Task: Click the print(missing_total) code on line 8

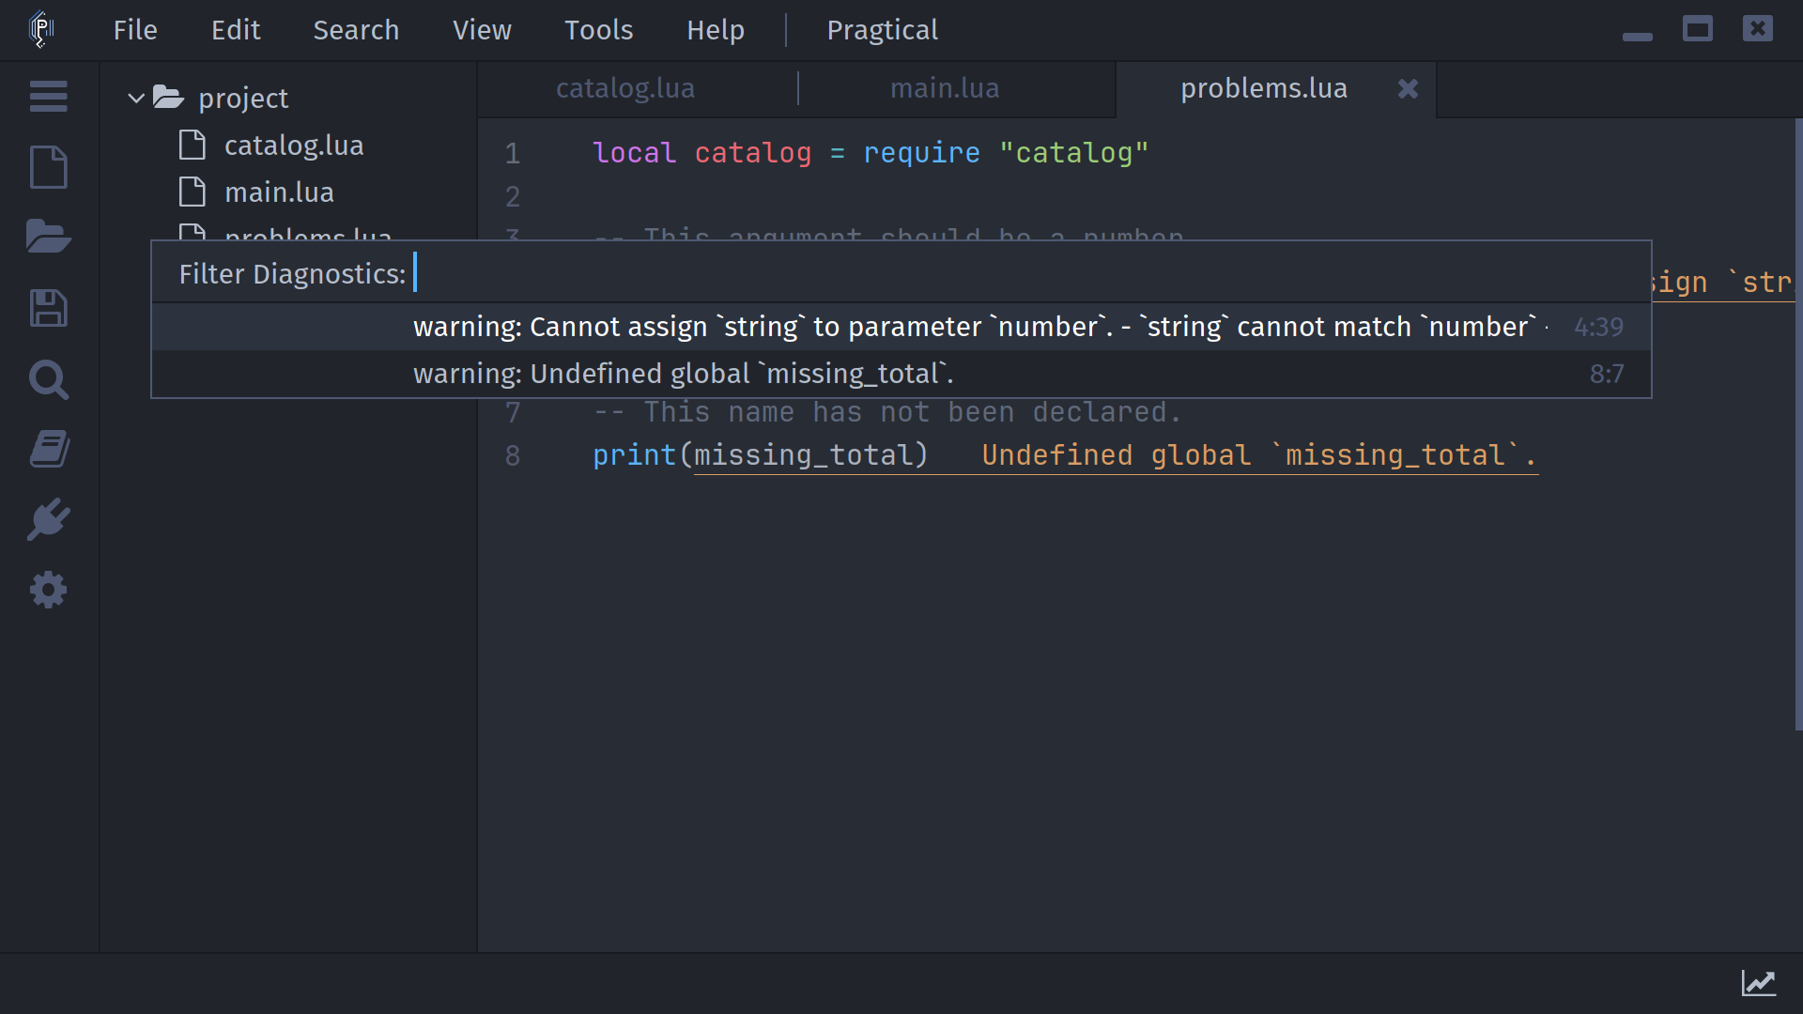Action: (x=761, y=455)
